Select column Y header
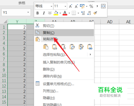Screen dimensions: 134x106 17,22
